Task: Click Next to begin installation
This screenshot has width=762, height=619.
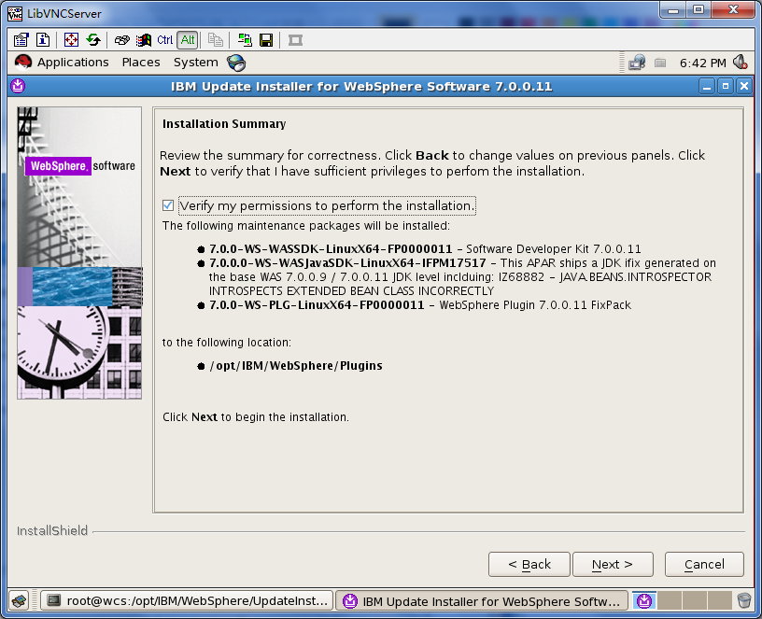Action: 613,564
